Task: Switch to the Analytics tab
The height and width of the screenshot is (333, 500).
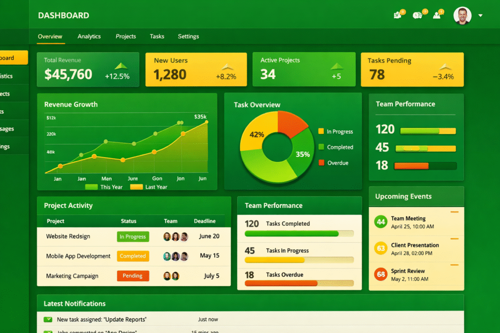Action: (89, 37)
